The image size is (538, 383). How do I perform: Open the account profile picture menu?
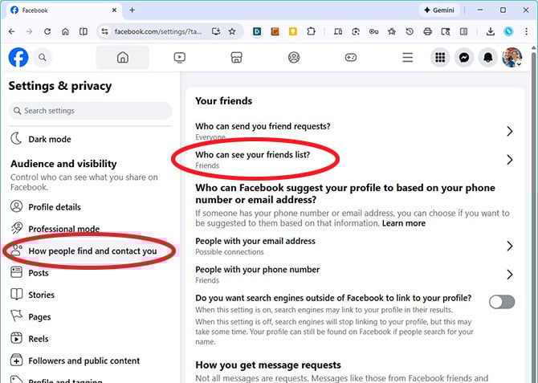[512, 57]
